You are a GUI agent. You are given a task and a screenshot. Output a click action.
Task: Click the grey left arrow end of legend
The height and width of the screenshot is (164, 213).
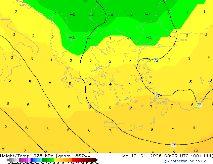pos(8,160)
